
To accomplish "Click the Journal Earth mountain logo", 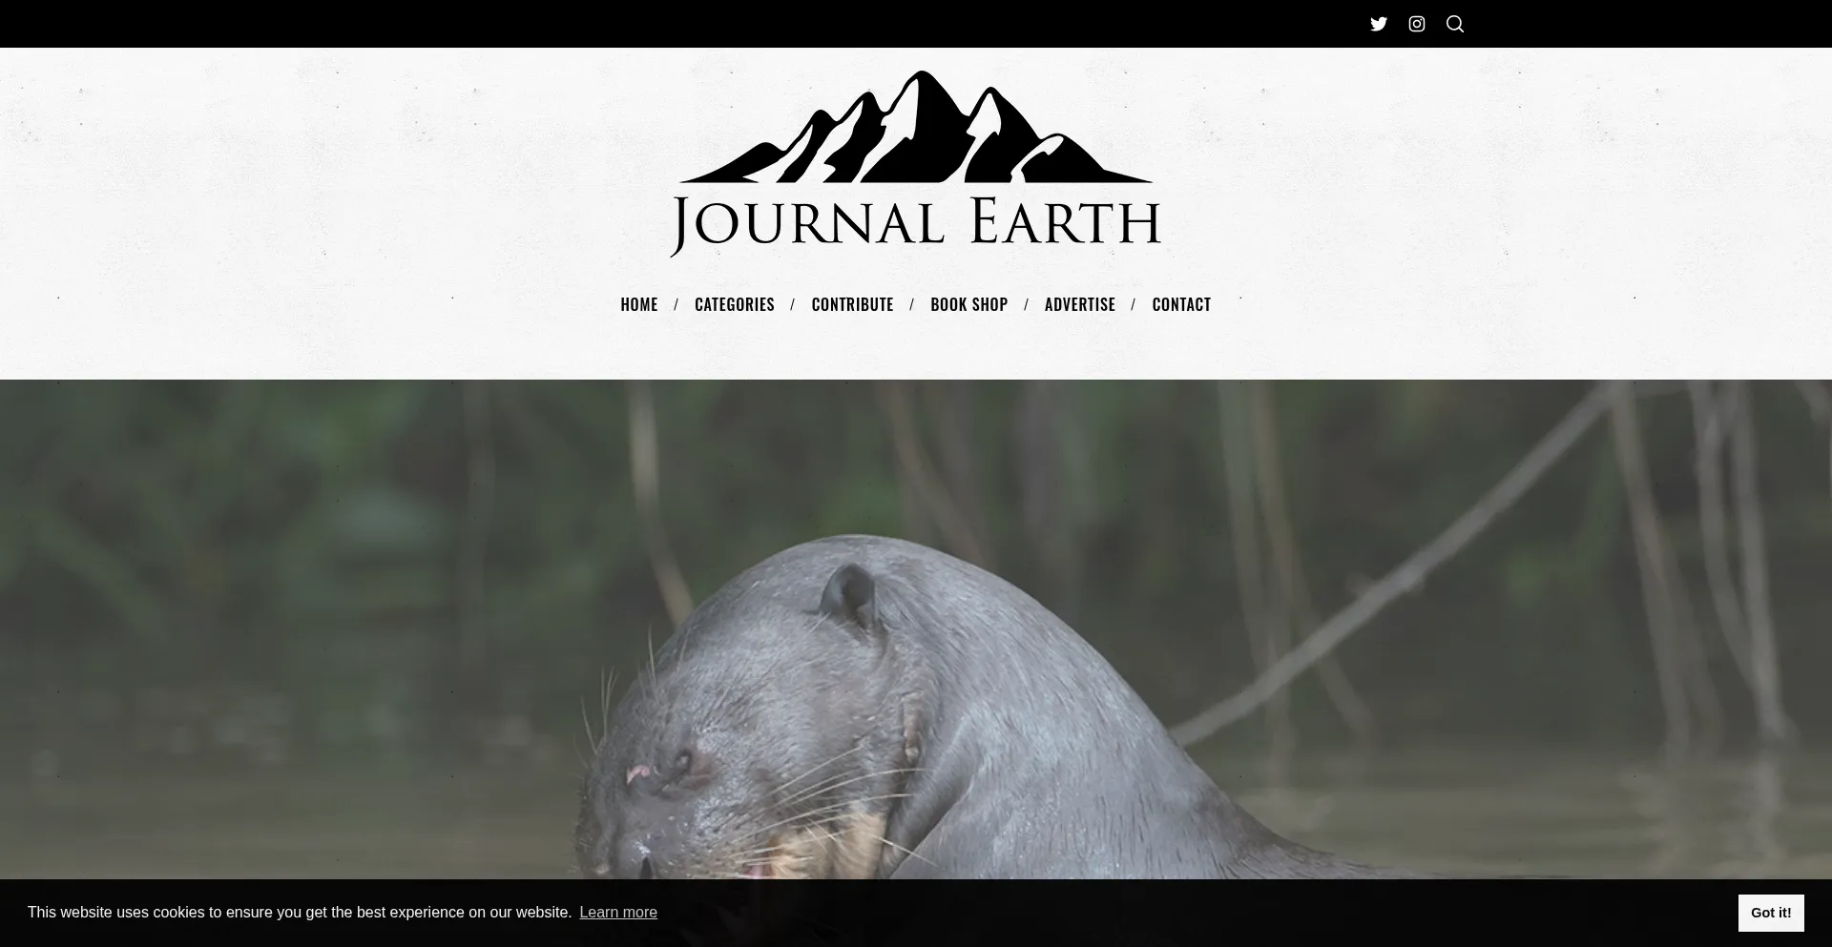I will [x=915, y=162].
